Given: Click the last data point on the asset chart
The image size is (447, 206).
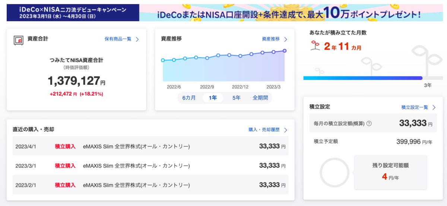Looking at the screenshot, I should 285,51.
